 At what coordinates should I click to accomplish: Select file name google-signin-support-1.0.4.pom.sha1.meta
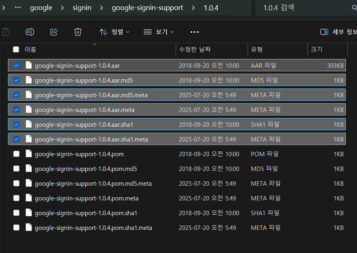[x=93, y=228]
